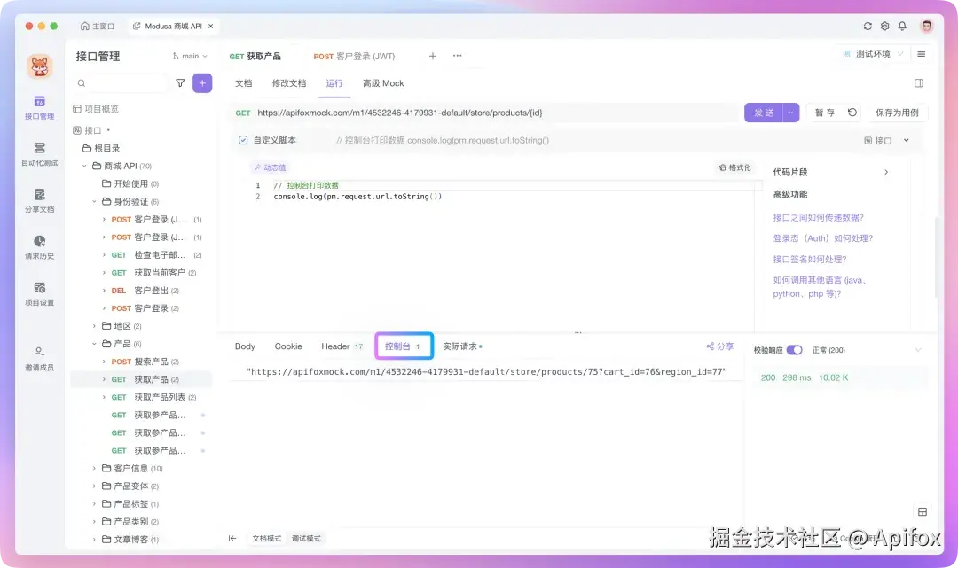Collapse the 商城 API folder
This screenshot has height=568, width=958.
84,166
